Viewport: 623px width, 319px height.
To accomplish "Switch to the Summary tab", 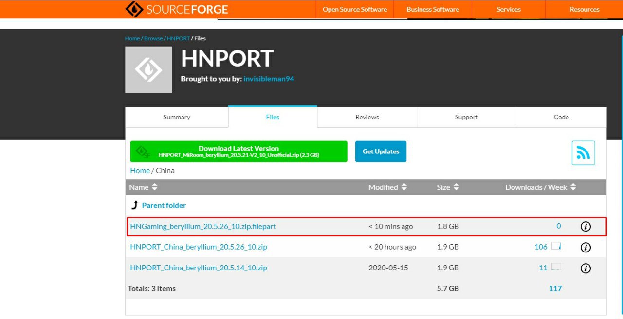I will [x=177, y=117].
